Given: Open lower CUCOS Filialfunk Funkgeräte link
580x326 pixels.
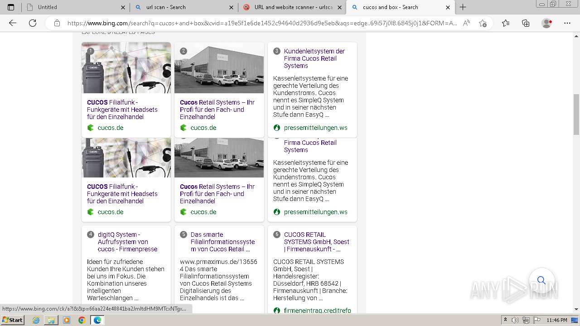Looking at the screenshot, I should [122, 194].
